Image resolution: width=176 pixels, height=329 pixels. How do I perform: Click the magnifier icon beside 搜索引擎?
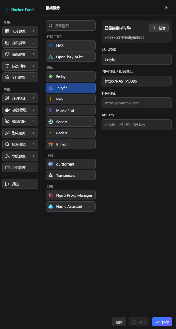[x=7, y=144]
